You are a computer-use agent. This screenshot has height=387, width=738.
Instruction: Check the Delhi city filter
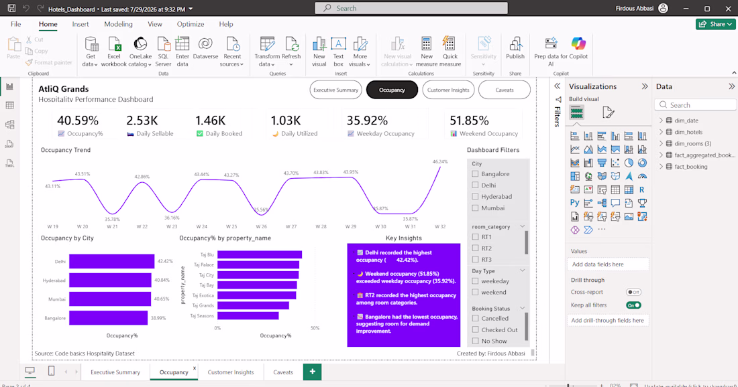click(x=475, y=185)
